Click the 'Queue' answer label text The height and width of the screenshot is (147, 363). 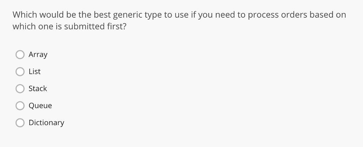40,106
